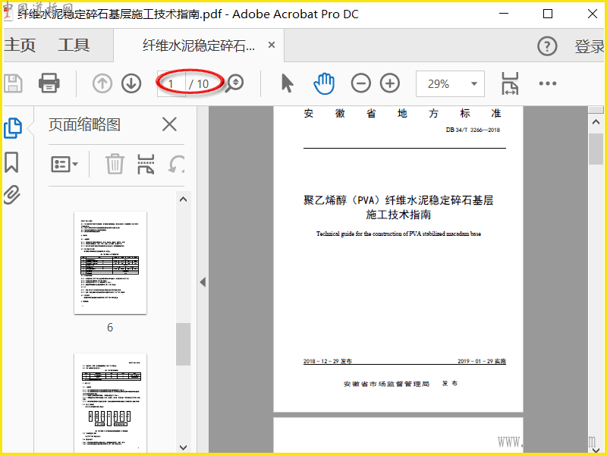
Task: Minimize the Acrobat window
Action: click(x=504, y=14)
